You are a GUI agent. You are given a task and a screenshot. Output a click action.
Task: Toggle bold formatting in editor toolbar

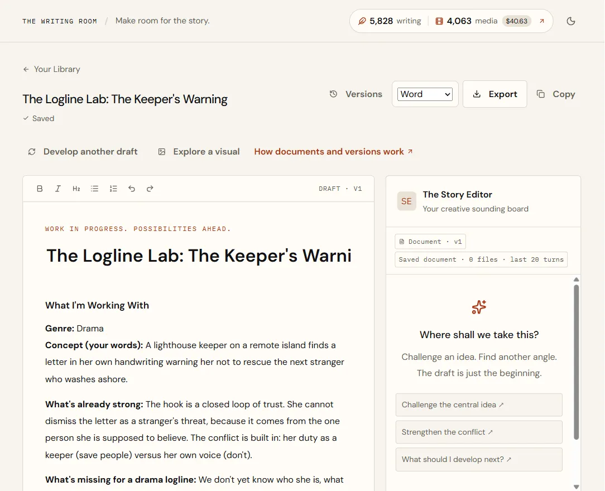coord(40,189)
